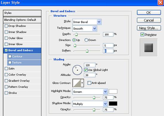Open the Style dropdown (Inner Bevel)

tap(87, 22)
